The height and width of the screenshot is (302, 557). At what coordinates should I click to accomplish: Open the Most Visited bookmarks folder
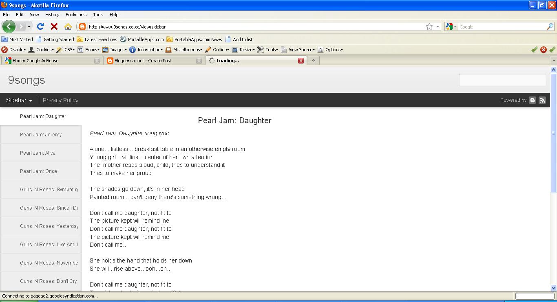17,39
